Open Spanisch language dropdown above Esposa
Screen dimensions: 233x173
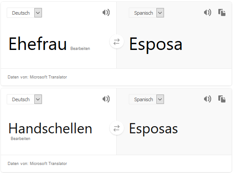tap(147, 13)
